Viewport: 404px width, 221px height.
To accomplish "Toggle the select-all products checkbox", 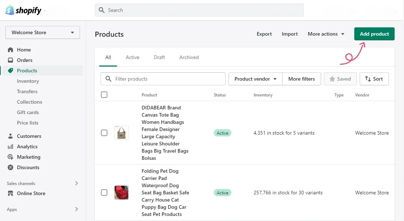I will pos(104,95).
